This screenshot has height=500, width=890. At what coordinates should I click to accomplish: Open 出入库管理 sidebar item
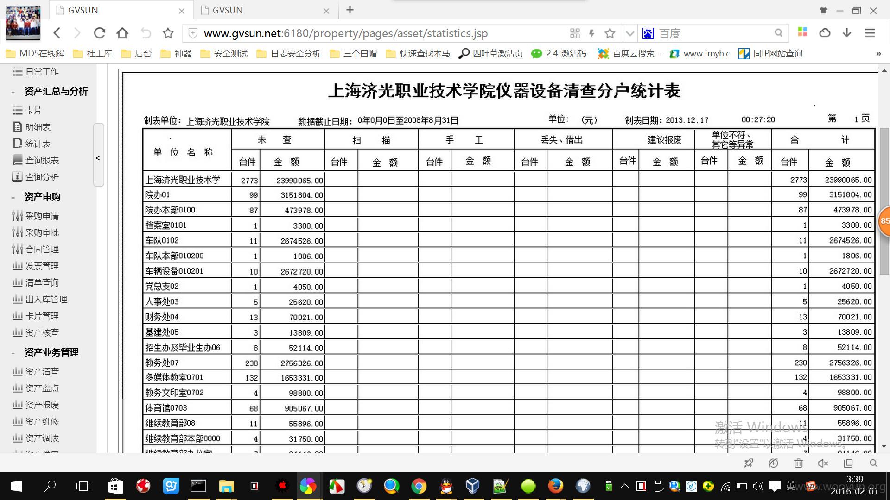point(40,300)
